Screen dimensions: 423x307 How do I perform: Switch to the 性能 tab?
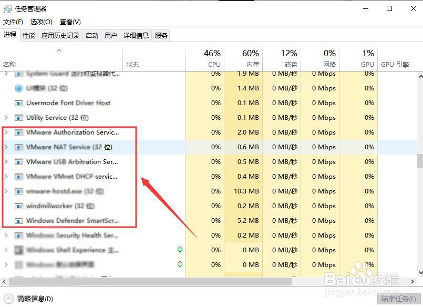click(x=29, y=35)
